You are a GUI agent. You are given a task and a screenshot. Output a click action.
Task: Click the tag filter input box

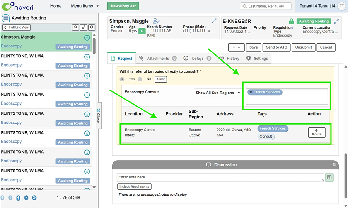(x=287, y=96)
